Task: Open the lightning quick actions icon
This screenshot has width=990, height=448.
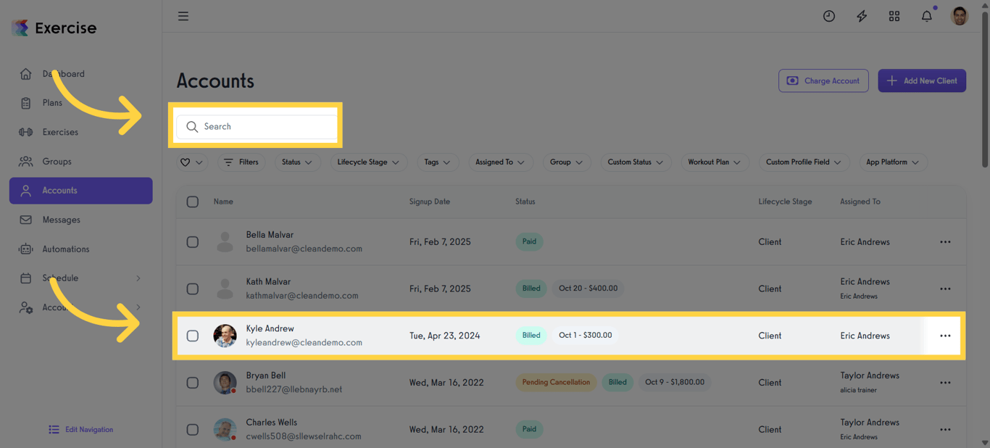Action: [x=861, y=15]
